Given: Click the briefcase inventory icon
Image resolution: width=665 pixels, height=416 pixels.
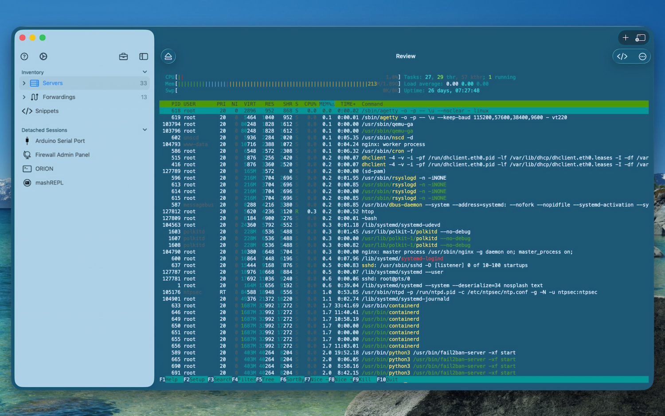Looking at the screenshot, I should [123, 56].
